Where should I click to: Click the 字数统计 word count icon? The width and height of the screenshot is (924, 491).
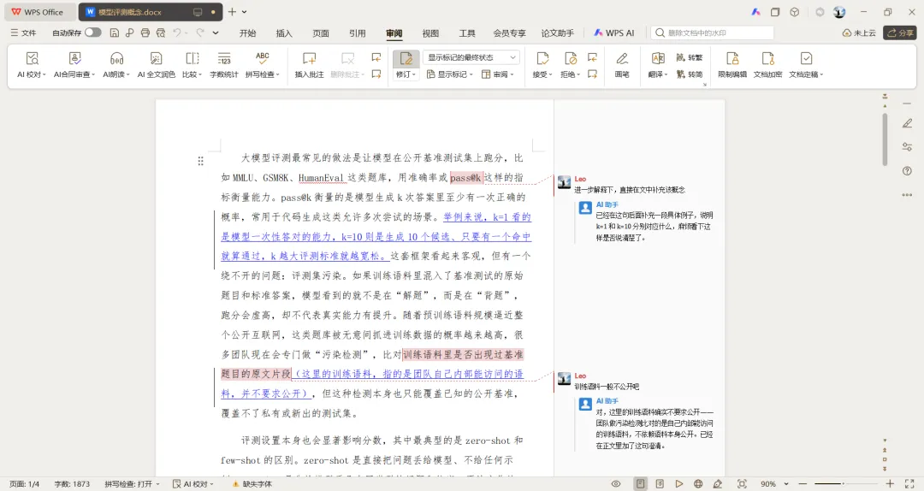(224, 65)
